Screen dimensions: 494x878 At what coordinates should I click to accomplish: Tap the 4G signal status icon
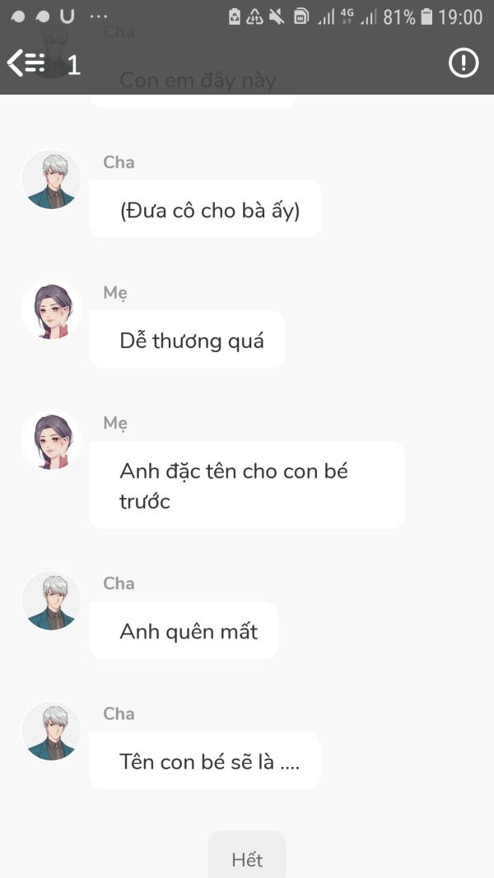pyautogui.click(x=347, y=16)
